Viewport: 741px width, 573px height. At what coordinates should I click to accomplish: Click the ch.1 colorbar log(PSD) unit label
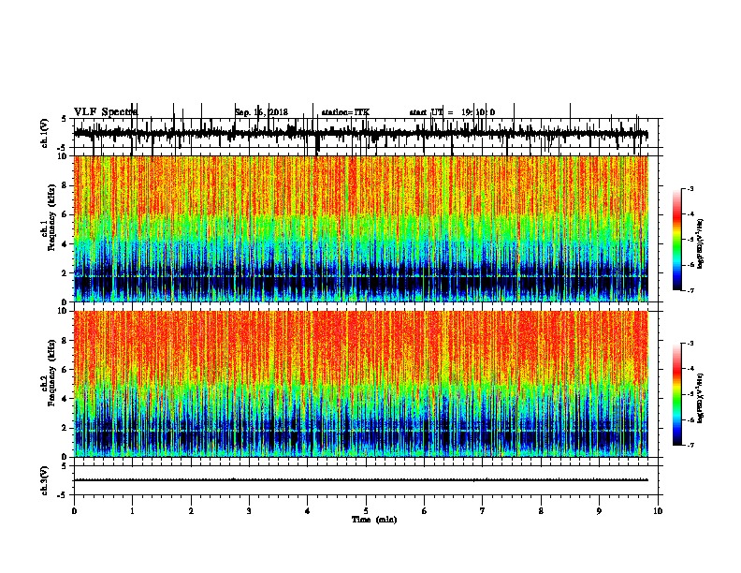tap(701, 243)
